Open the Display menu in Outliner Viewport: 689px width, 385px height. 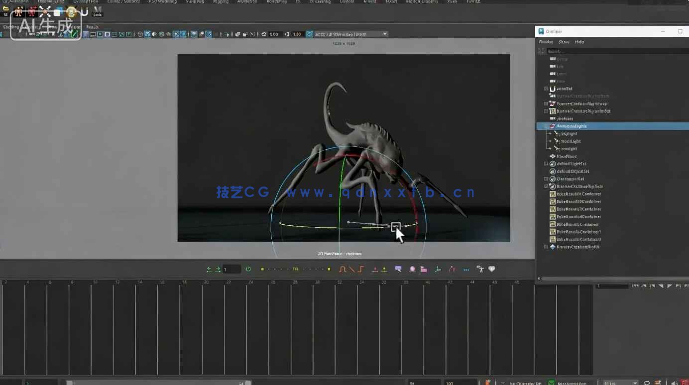546,42
